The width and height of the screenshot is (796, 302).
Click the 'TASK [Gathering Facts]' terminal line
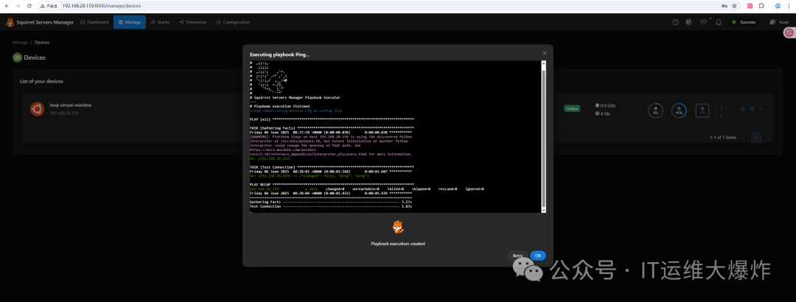332,128
